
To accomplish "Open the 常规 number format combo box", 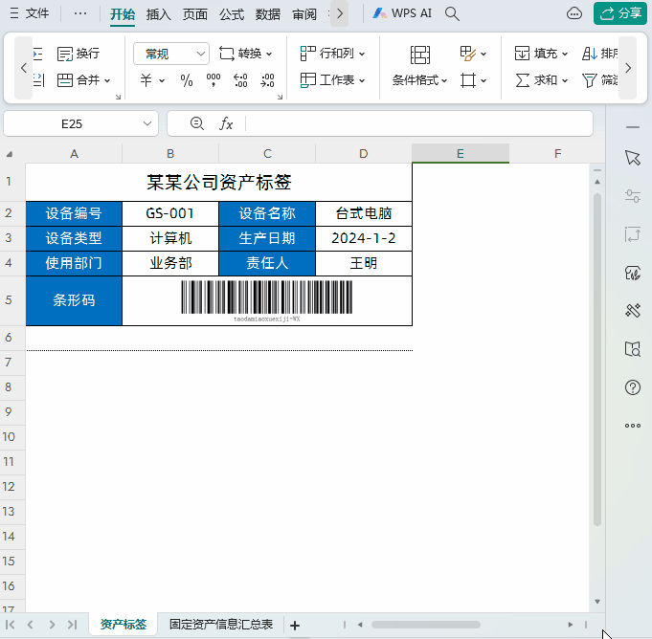I will (x=171, y=54).
